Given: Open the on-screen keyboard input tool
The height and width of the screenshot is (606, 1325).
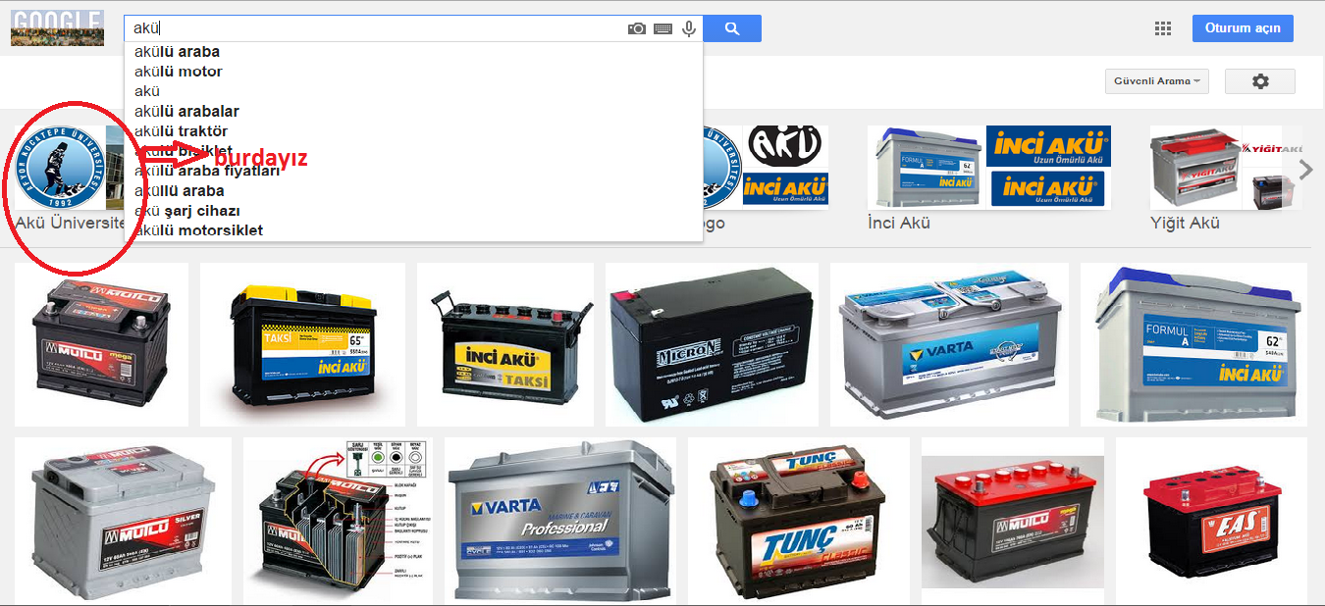Looking at the screenshot, I should click(663, 28).
